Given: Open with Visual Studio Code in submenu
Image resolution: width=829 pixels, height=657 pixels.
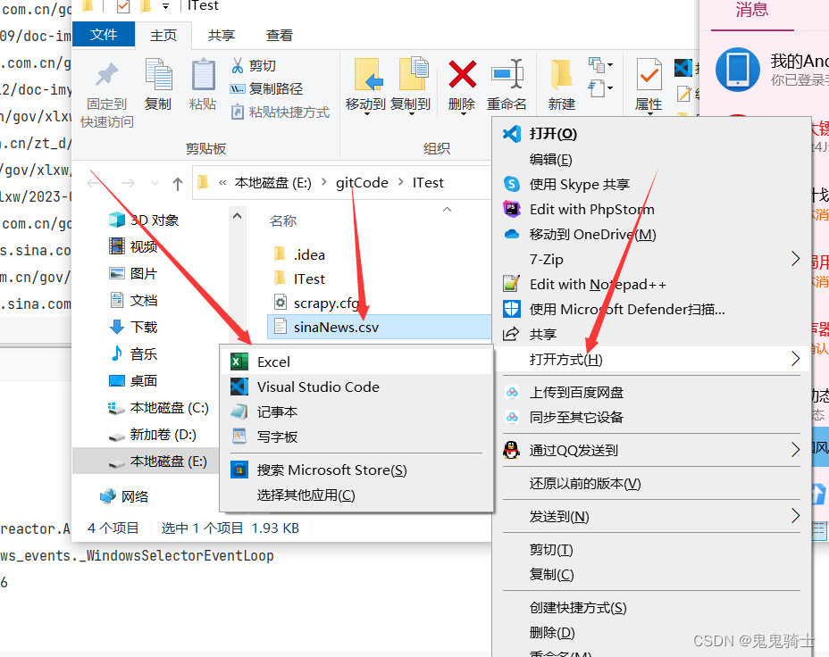Looking at the screenshot, I should 356,387.
